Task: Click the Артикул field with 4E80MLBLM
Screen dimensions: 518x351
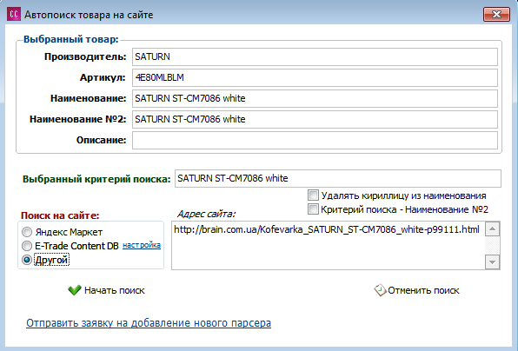Action: point(315,77)
